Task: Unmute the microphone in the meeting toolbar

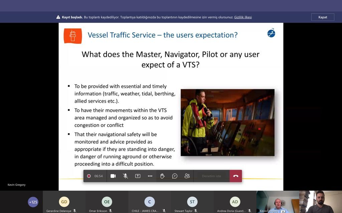Action: 125,176
